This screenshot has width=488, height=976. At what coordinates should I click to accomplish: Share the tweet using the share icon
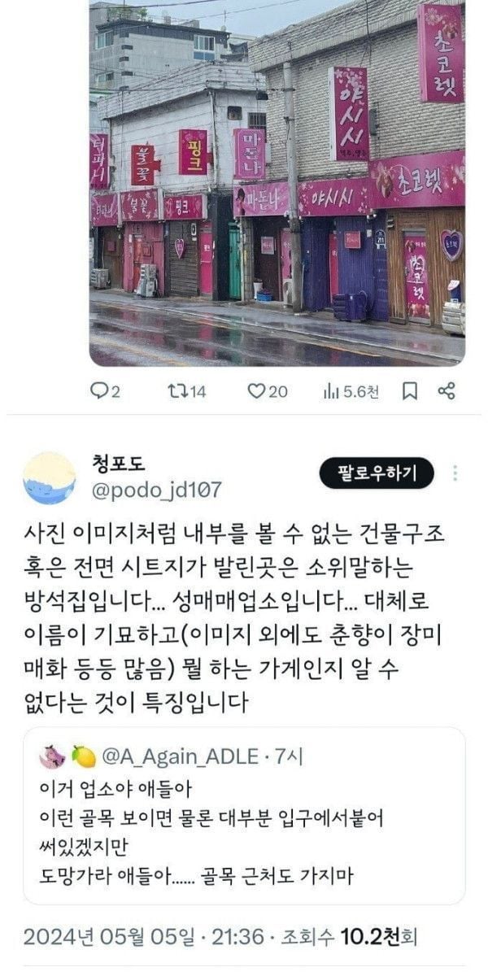(447, 391)
